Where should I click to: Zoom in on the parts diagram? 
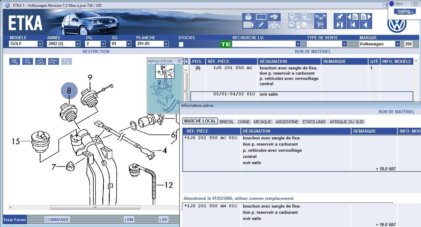pos(15,61)
